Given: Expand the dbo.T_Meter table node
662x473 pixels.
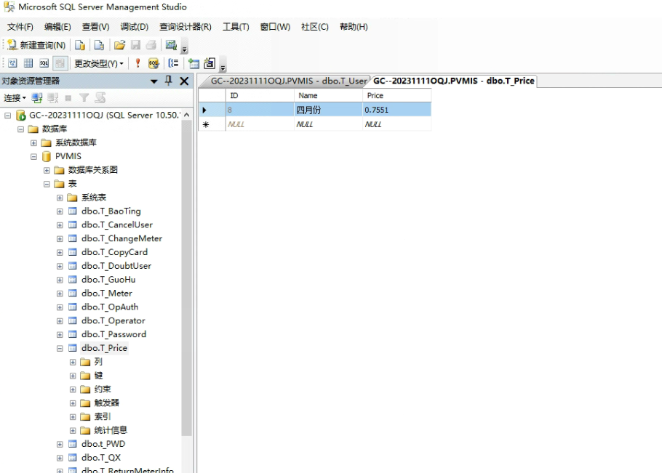Looking at the screenshot, I should (60, 294).
